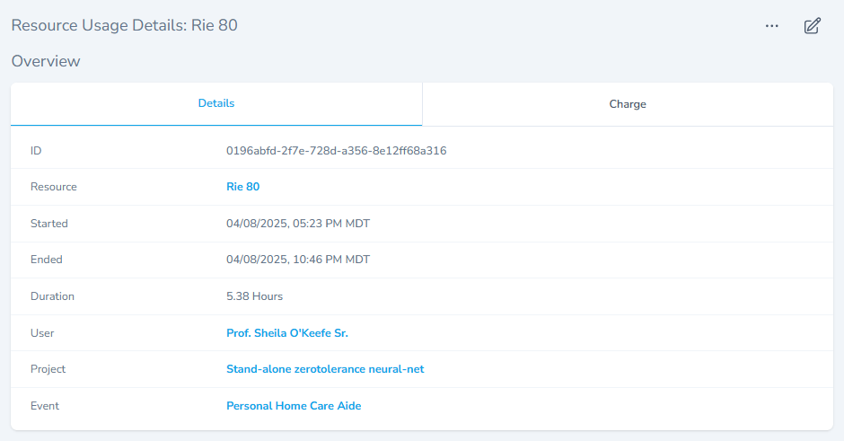This screenshot has height=441, width=844.
Task: Click the Started timestamp 05:23 PM value
Action: (x=297, y=224)
